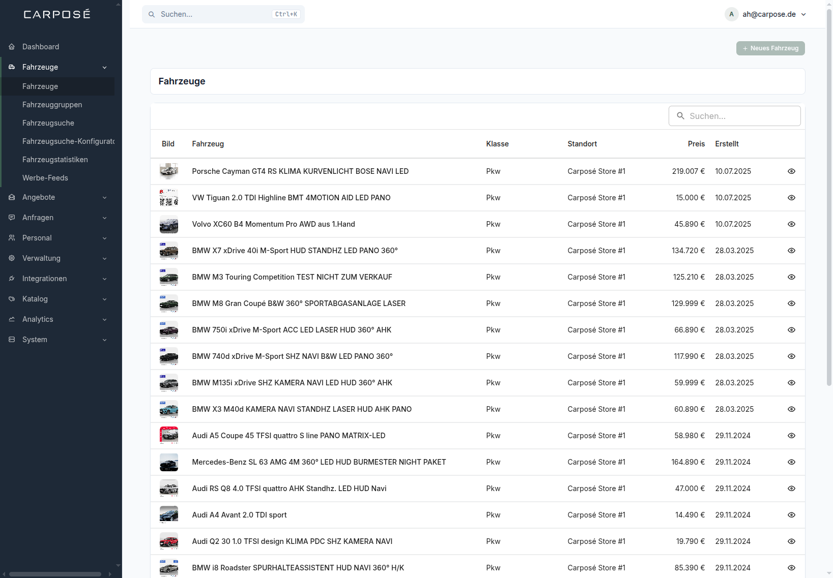Focus the global Suchen search field
833x578 pixels.
[223, 14]
